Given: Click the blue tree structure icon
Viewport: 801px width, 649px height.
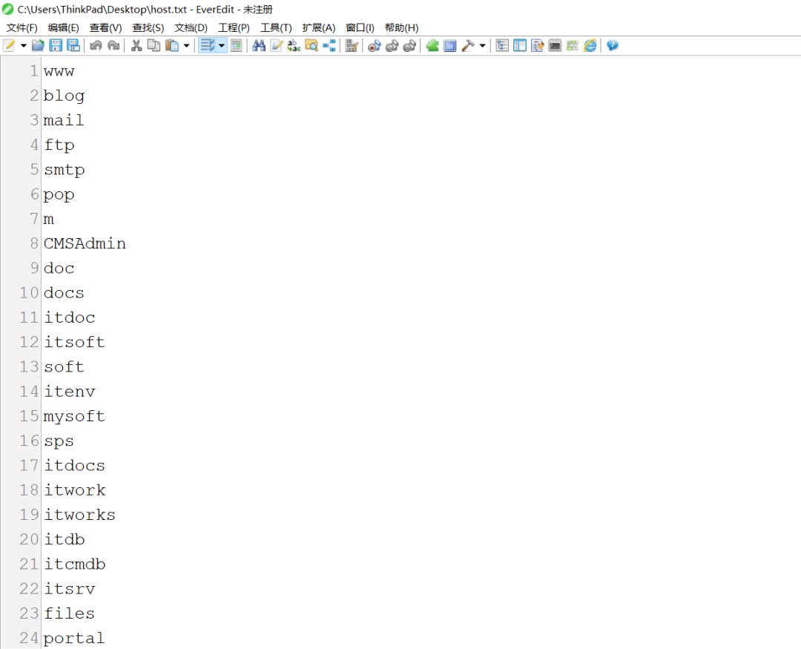Looking at the screenshot, I should [329, 45].
